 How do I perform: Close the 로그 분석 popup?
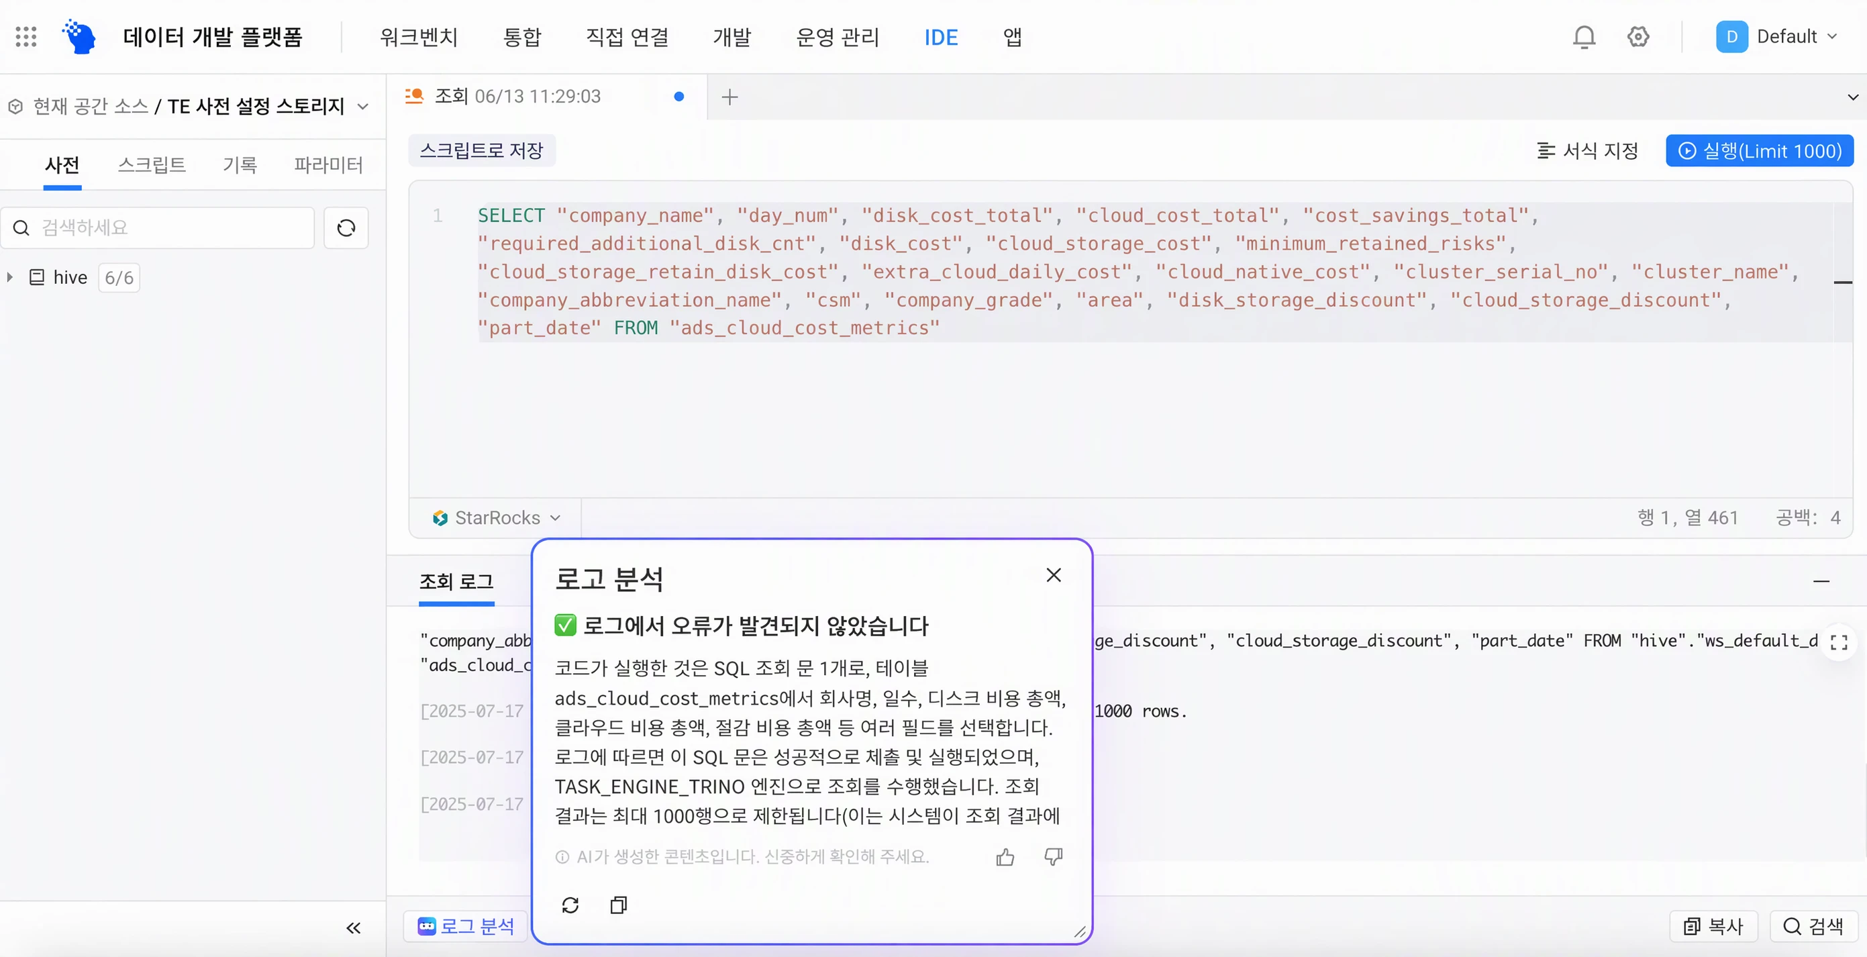click(x=1054, y=575)
